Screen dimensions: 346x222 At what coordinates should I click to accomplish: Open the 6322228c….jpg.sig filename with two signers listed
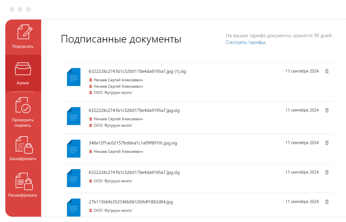click(x=134, y=110)
